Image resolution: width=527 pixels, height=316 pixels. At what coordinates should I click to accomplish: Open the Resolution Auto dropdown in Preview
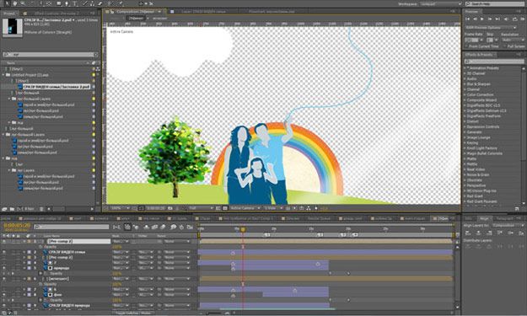coord(513,40)
